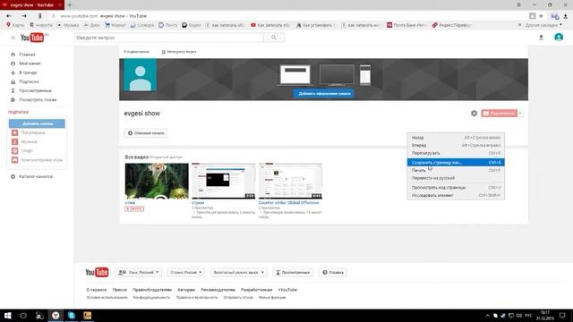The height and width of the screenshot is (322, 573).
Task: Open the Маркет bookmark with cart icon
Action: tap(115, 25)
